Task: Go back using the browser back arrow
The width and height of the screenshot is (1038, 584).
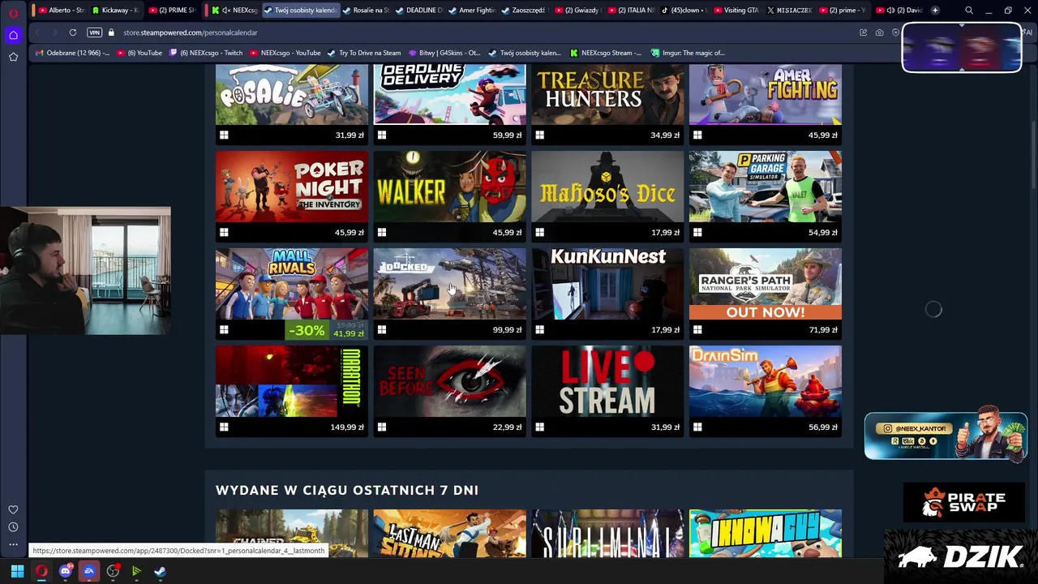Action: coord(37,32)
